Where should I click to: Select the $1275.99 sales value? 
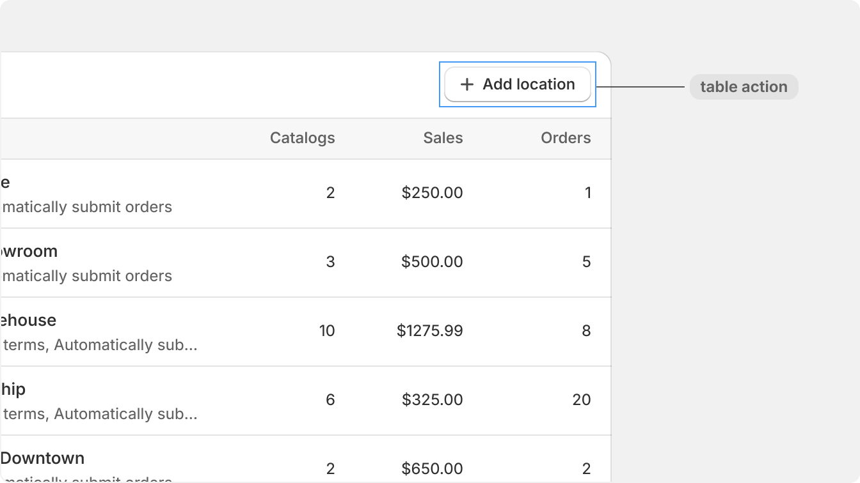(x=430, y=331)
